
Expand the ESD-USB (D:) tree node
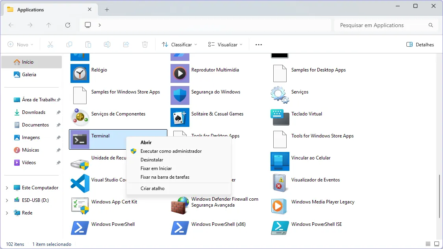pyautogui.click(x=7, y=200)
